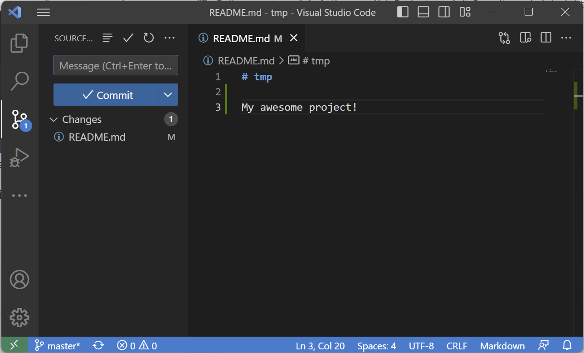Open the Run and Debug view
Viewport: 584px width, 353px height.
(19, 157)
